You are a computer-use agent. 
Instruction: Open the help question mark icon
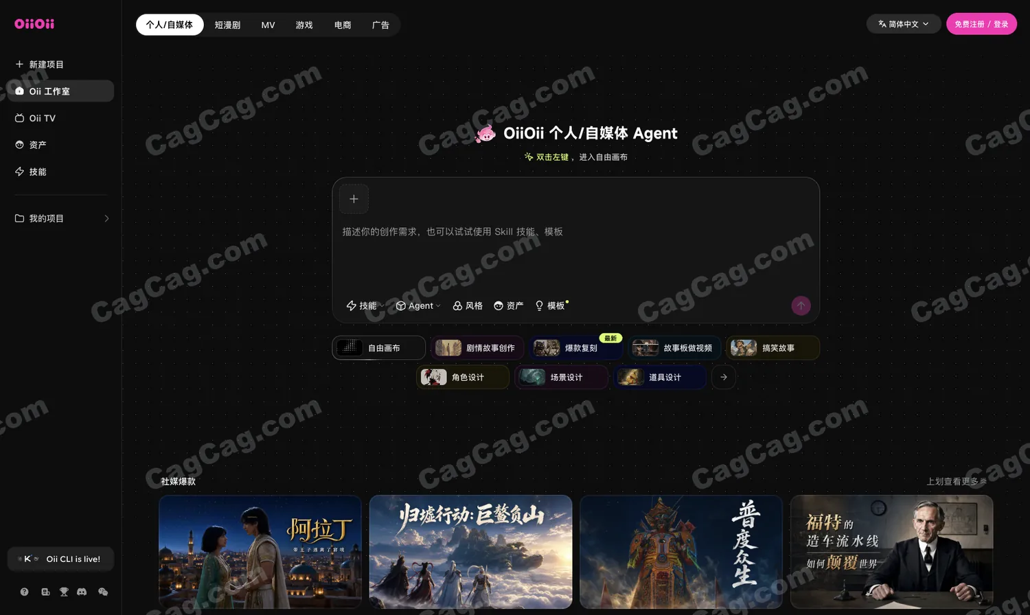click(25, 592)
